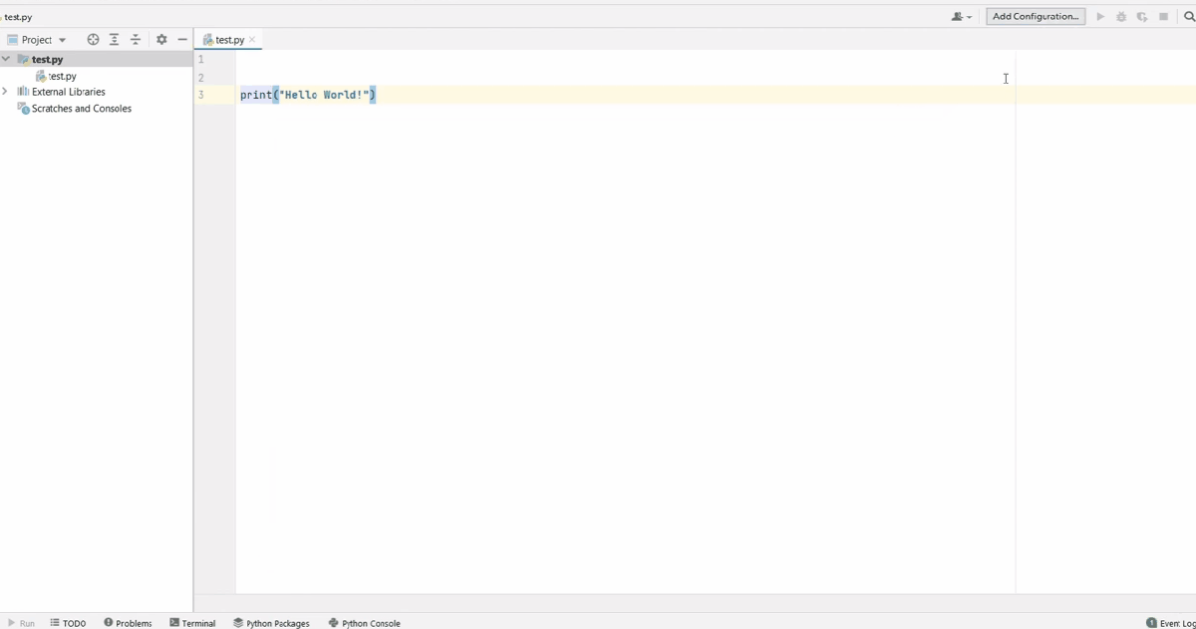1196x629 pixels.
Task: Click the Debug bug icon in toolbar
Action: pos(1121,17)
